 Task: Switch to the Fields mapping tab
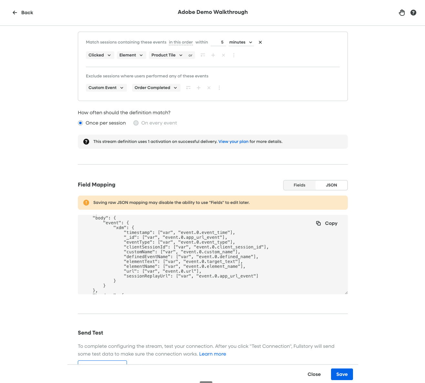[x=299, y=185]
